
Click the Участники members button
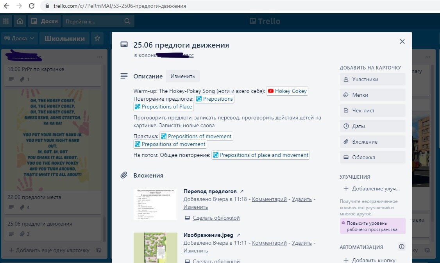click(372, 79)
